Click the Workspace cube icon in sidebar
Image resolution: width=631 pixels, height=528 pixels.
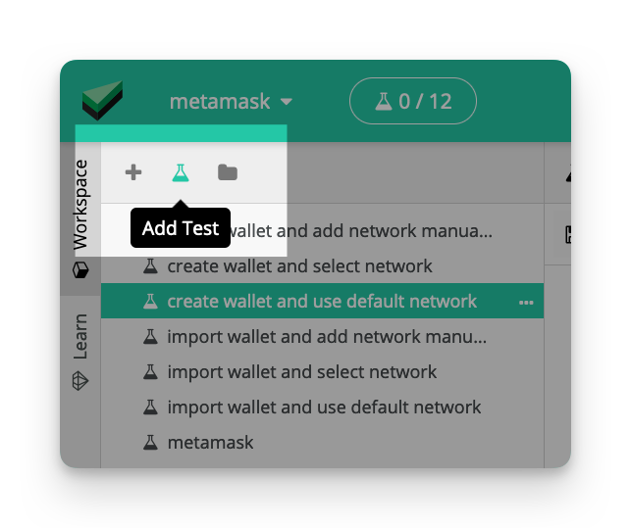[80, 270]
